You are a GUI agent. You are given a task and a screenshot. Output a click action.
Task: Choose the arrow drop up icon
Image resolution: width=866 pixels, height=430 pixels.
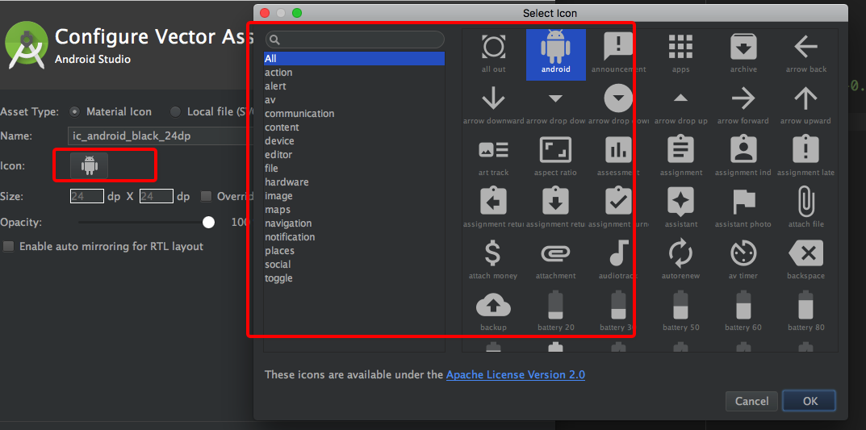coord(681,98)
